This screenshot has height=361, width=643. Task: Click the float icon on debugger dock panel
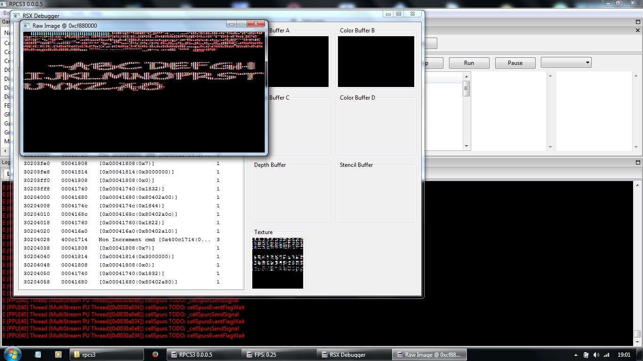pos(638,22)
